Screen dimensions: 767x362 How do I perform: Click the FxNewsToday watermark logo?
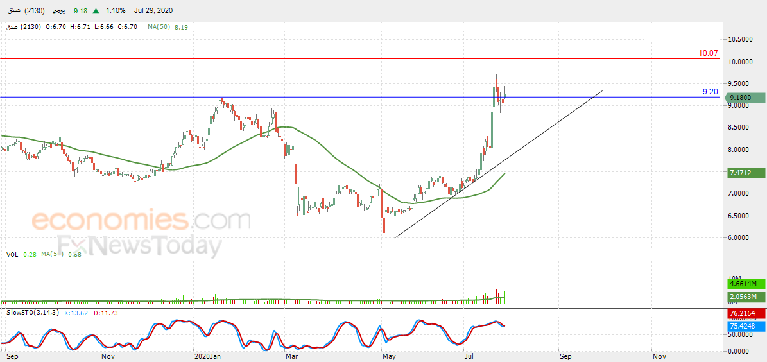pyautogui.click(x=139, y=244)
